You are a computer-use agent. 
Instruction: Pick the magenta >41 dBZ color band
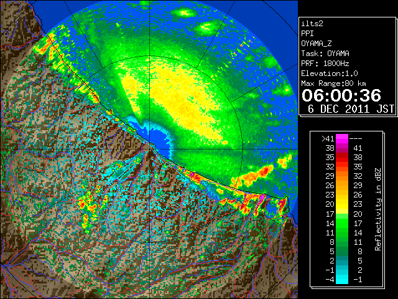point(342,139)
